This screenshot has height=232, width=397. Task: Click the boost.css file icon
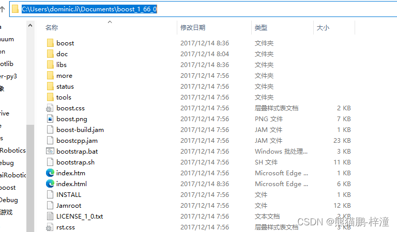[x=50, y=108]
